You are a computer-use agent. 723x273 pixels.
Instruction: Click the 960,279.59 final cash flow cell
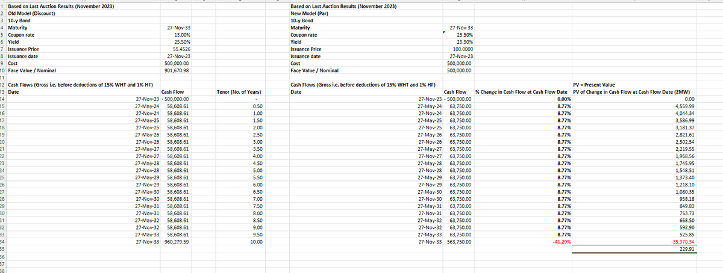click(x=177, y=241)
